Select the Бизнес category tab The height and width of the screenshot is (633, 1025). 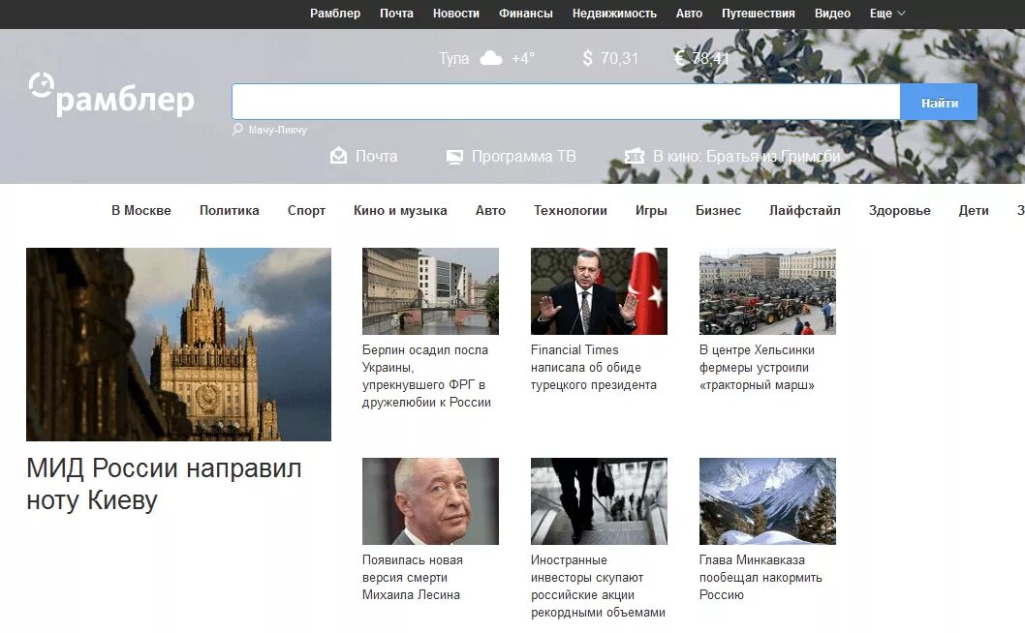tap(718, 210)
